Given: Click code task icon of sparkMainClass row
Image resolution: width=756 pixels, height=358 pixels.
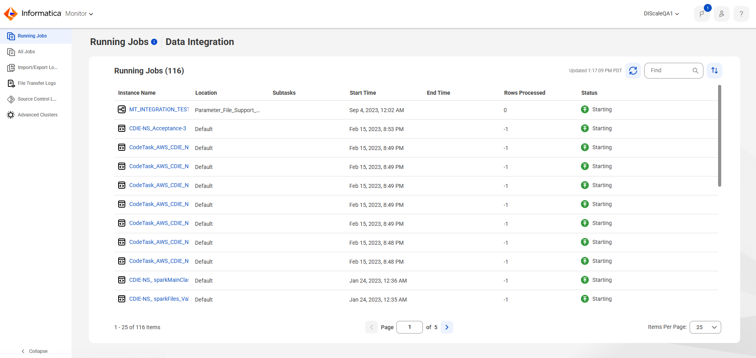Looking at the screenshot, I should (x=122, y=280).
